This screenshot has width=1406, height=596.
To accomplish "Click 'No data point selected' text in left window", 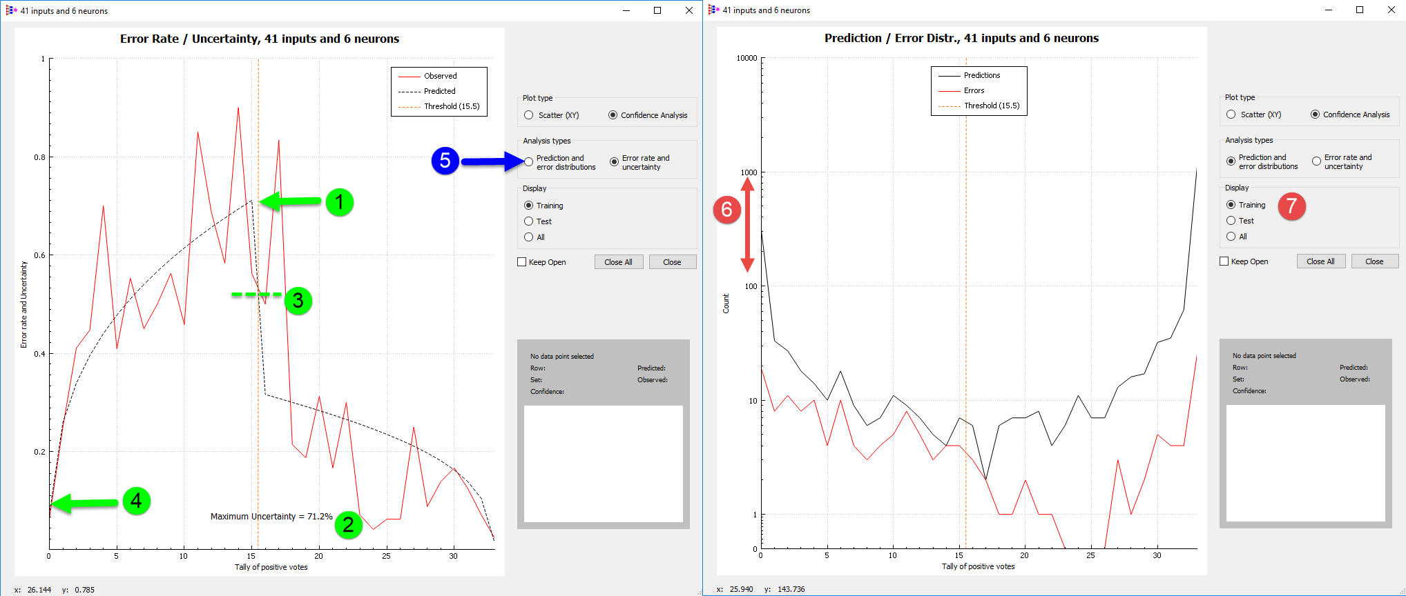I will pos(562,357).
